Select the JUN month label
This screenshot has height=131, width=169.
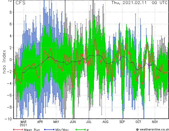tap(73, 122)
